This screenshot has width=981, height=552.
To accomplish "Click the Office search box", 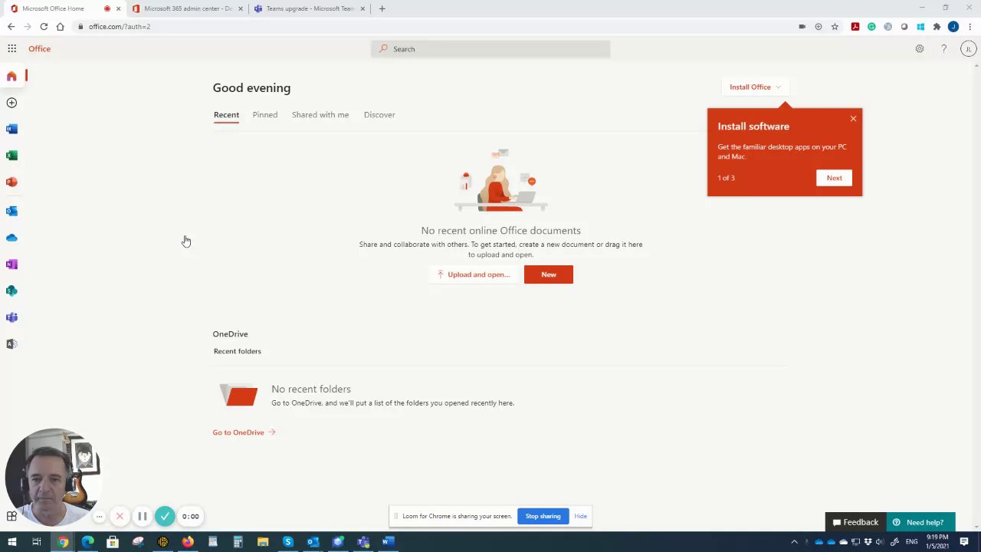I will [x=490, y=49].
